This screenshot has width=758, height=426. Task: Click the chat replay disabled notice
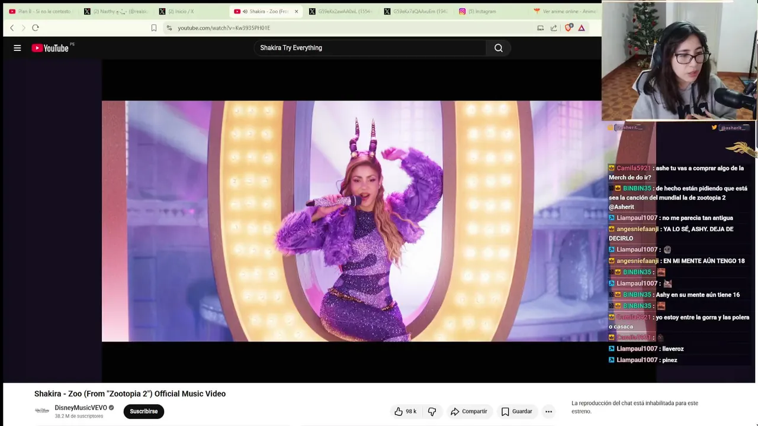635,407
